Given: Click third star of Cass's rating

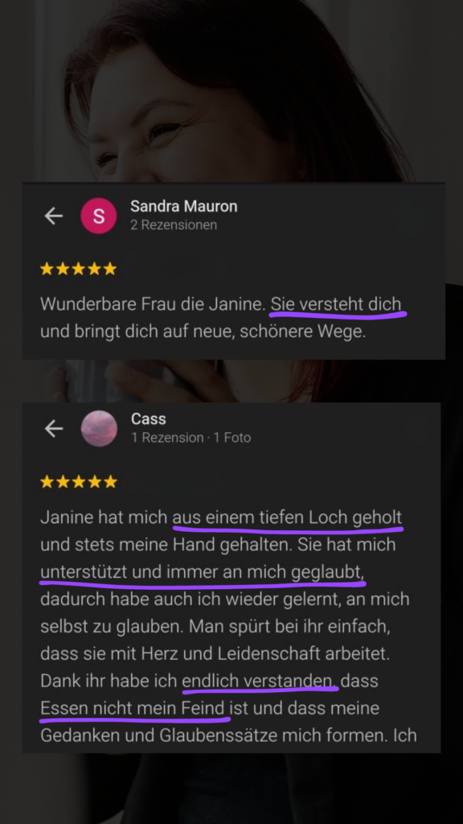Looking at the screenshot, I should pyautogui.click(x=79, y=482).
